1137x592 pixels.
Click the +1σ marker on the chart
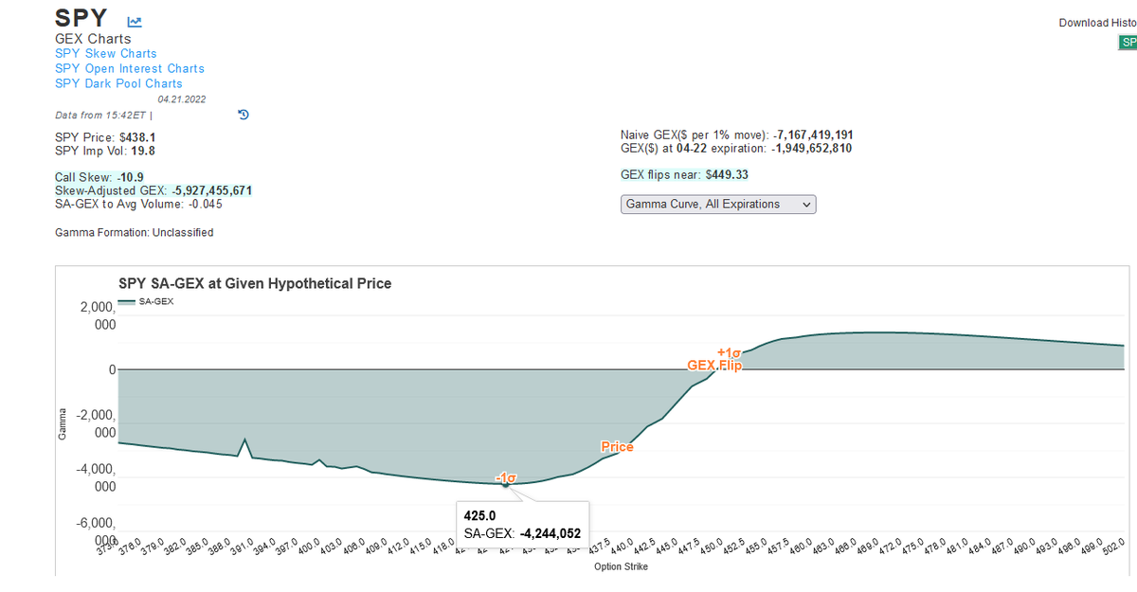(729, 352)
